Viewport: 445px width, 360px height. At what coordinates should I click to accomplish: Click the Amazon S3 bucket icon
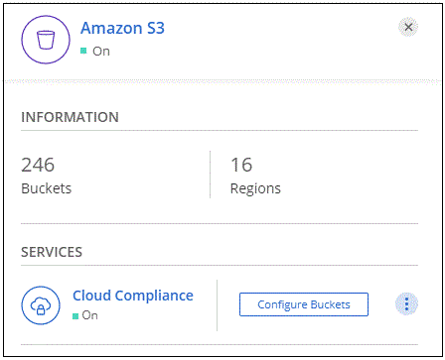(x=46, y=40)
